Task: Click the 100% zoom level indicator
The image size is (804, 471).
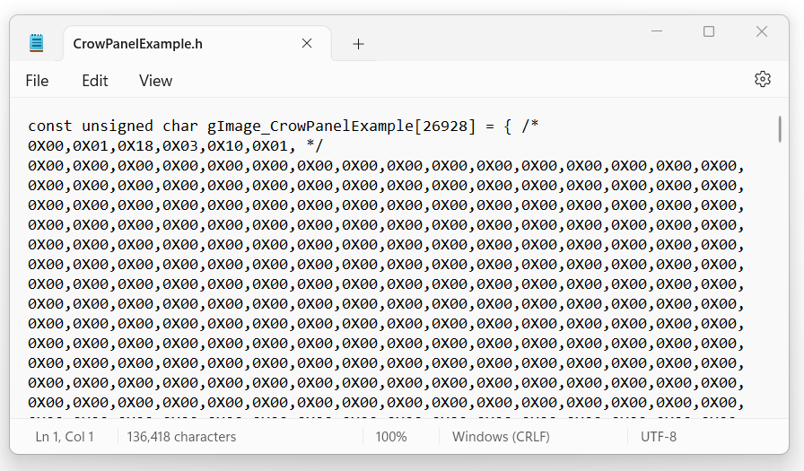Action: click(x=390, y=437)
